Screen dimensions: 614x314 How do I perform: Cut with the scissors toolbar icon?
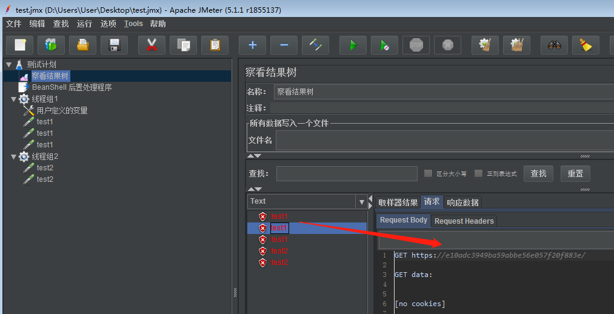tap(152, 45)
